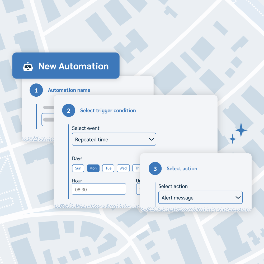Expand the Tue day option
264x264 pixels.
point(108,168)
